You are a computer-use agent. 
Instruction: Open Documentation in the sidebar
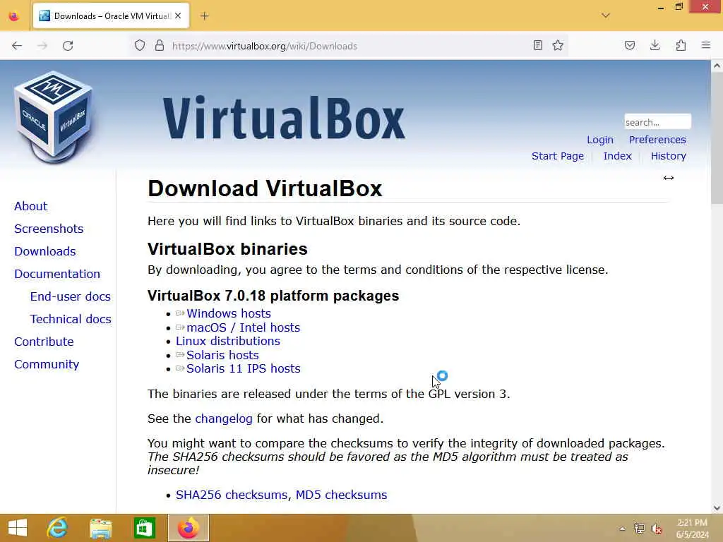coord(56,274)
